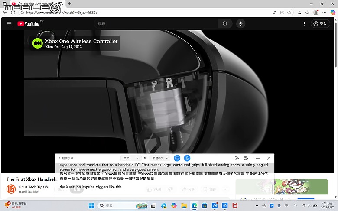Dislike the video thumbs-down button
The image size is (338, 211).
[170, 189]
